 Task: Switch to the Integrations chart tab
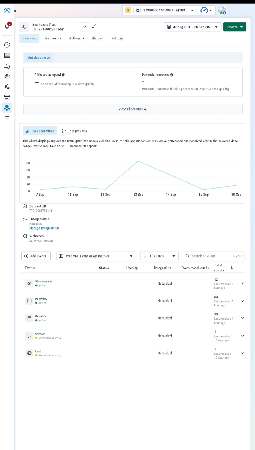[x=74, y=131]
